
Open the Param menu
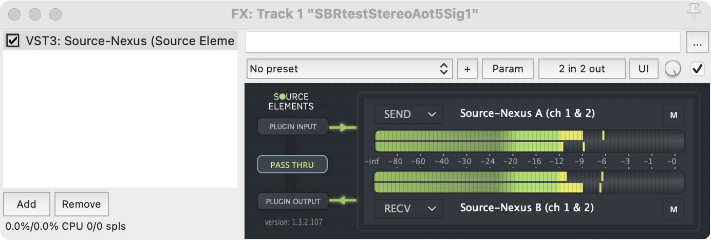[508, 69]
